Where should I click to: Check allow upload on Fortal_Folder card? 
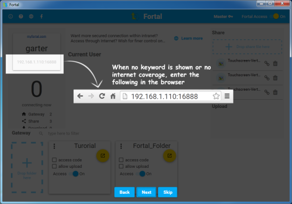(x=121, y=166)
